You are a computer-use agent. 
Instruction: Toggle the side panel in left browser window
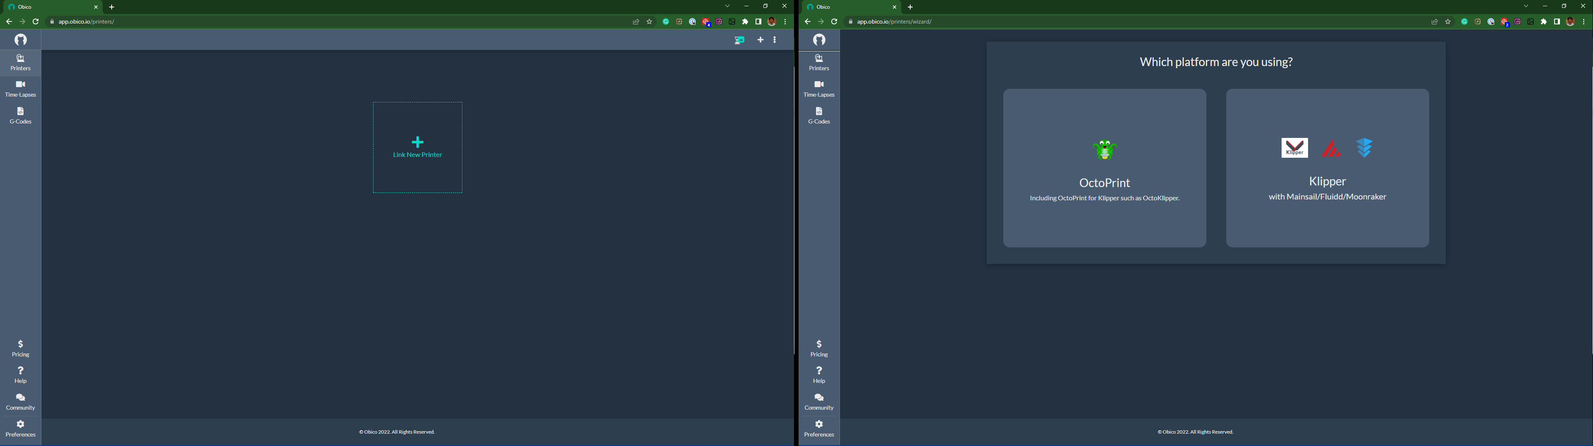(758, 21)
